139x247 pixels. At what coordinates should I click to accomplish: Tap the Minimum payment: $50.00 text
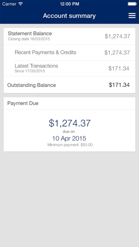click(x=70, y=145)
